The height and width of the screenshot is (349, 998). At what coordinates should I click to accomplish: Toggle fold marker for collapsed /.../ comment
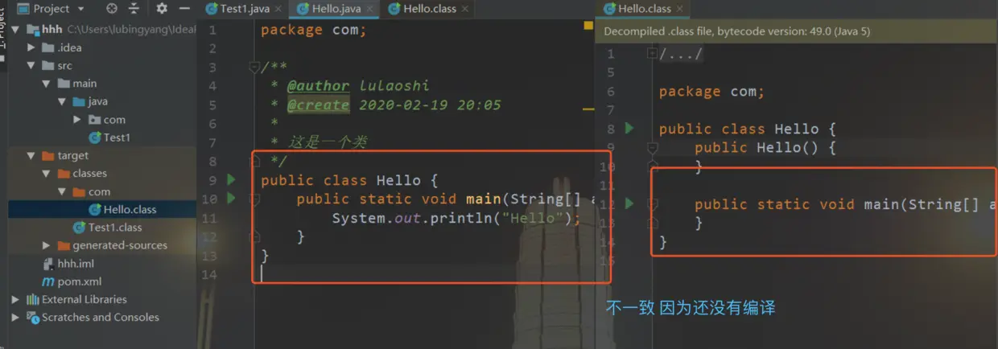(x=652, y=54)
